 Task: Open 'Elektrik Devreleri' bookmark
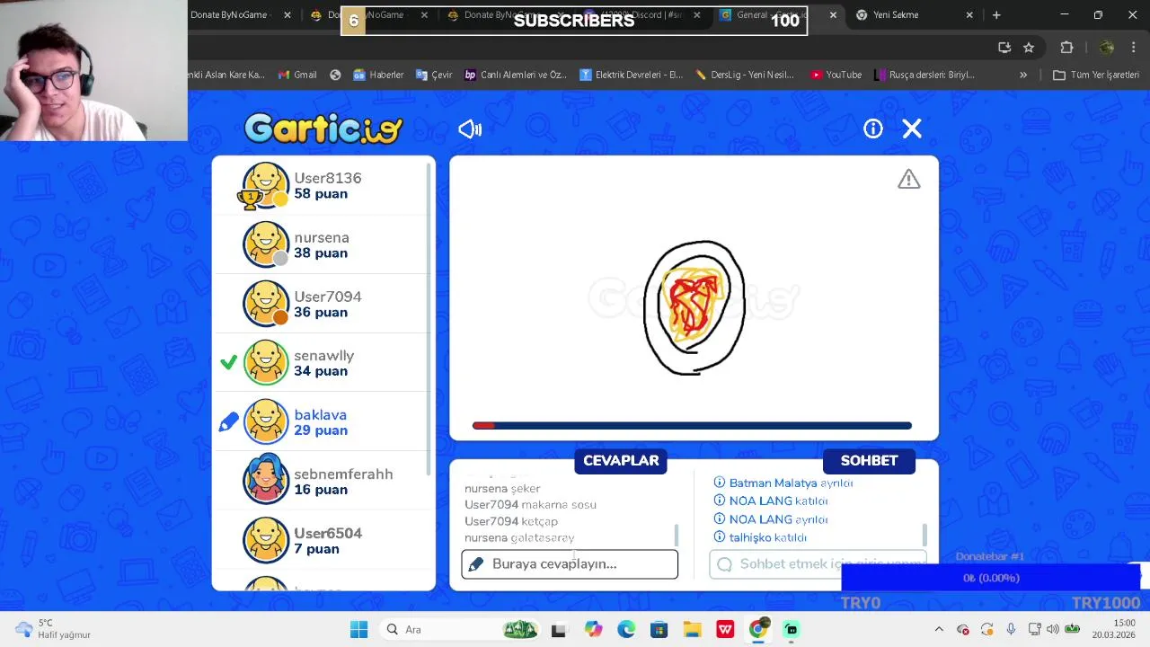tap(632, 75)
